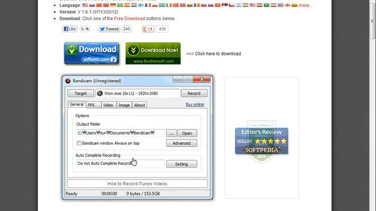This screenshot has width=376, height=211.
Task: Click the Ready status text
Action: 72,193
